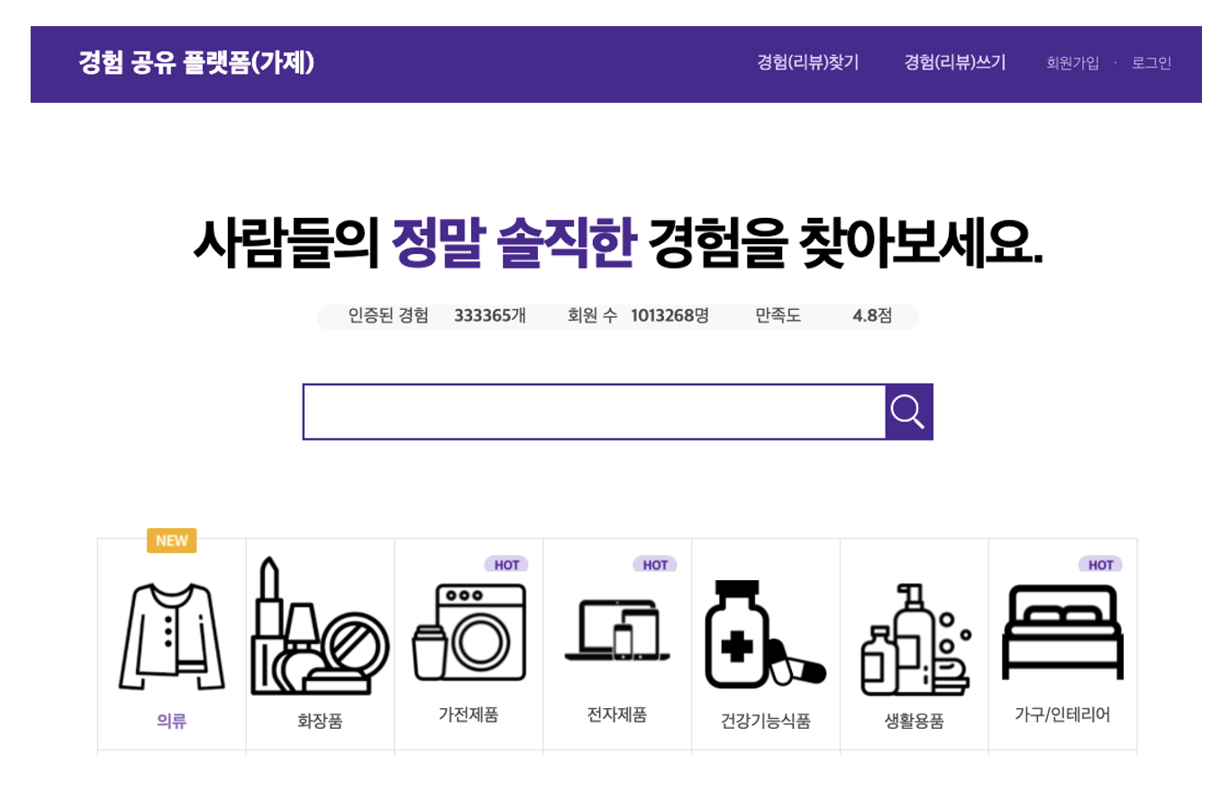Image resolution: width=1229 pixels, height=800 pixels.
Task: Focus the main search input field
Action: pos(595,412)
